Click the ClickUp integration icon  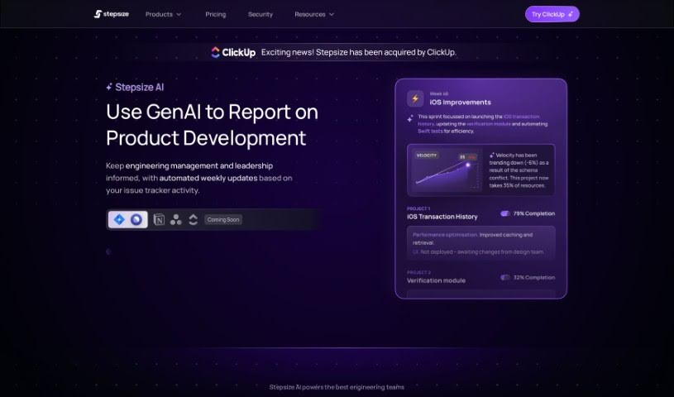click(194, 220)
